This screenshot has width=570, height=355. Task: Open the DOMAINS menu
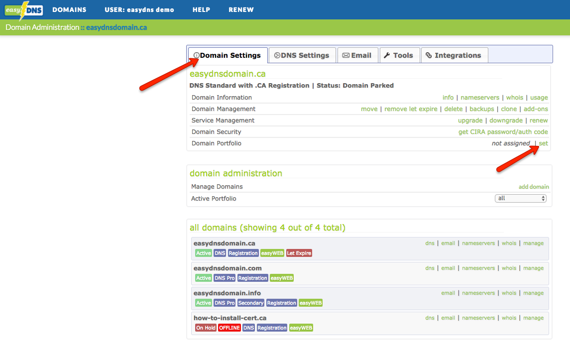pos(69,10)
